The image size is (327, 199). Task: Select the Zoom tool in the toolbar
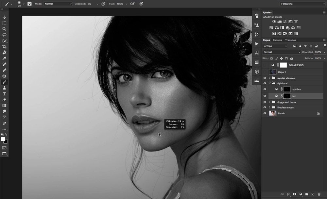[4, 29]
